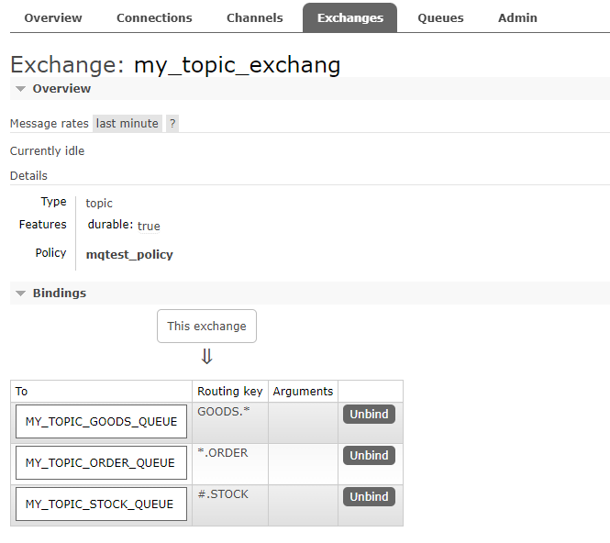The image size is (610, 543).
Task: Click the Routing key column header
Action: [230, 392]
